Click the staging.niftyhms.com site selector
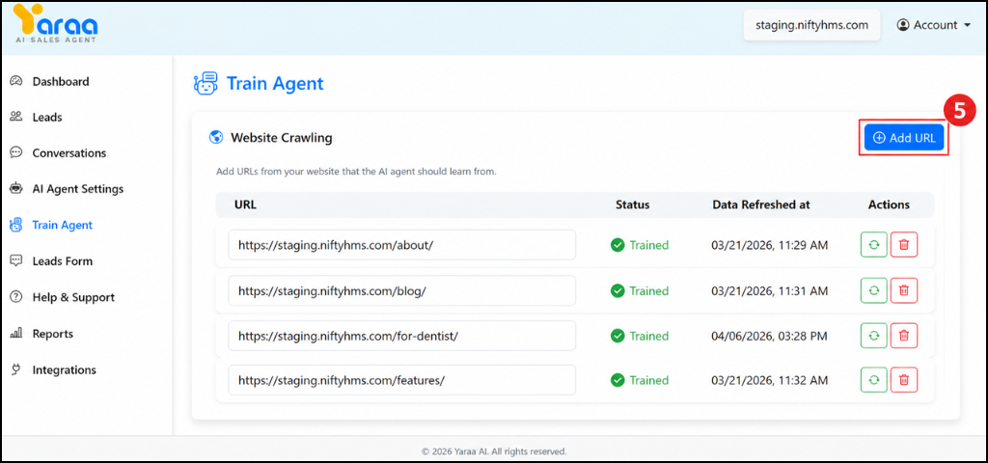Viewport: 988px width, 463px height. click(811, 25)
